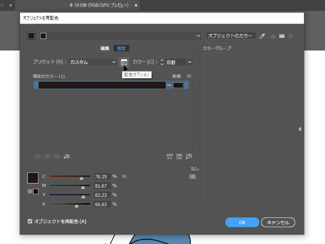Open the swatch library grid icon

coord(193,176)
